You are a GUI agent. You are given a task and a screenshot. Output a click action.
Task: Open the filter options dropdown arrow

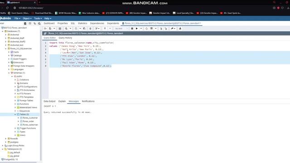pyautogui.click(x=110, y=29)
